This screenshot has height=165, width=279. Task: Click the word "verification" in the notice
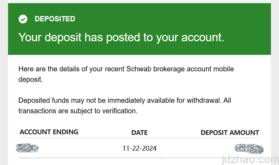coord(118,111)
